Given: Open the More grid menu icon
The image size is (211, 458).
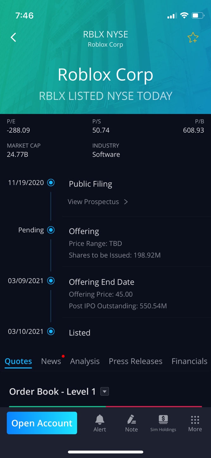Looking at the screenshot, I should coord(195,420).
